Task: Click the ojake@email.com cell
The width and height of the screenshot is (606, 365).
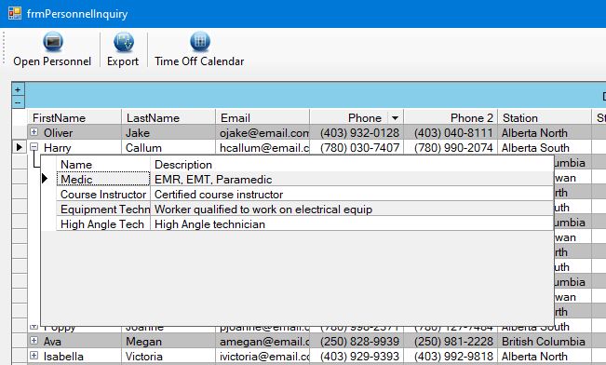Action: point(263,132)
